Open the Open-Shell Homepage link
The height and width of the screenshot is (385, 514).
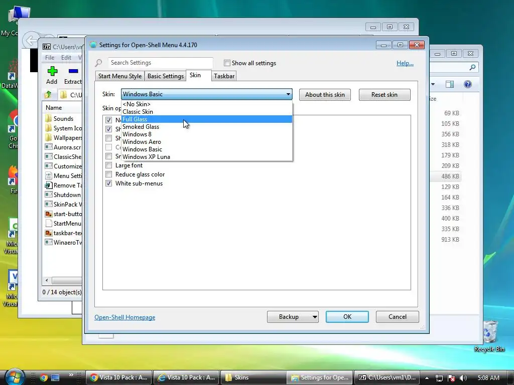coord(125,317)
